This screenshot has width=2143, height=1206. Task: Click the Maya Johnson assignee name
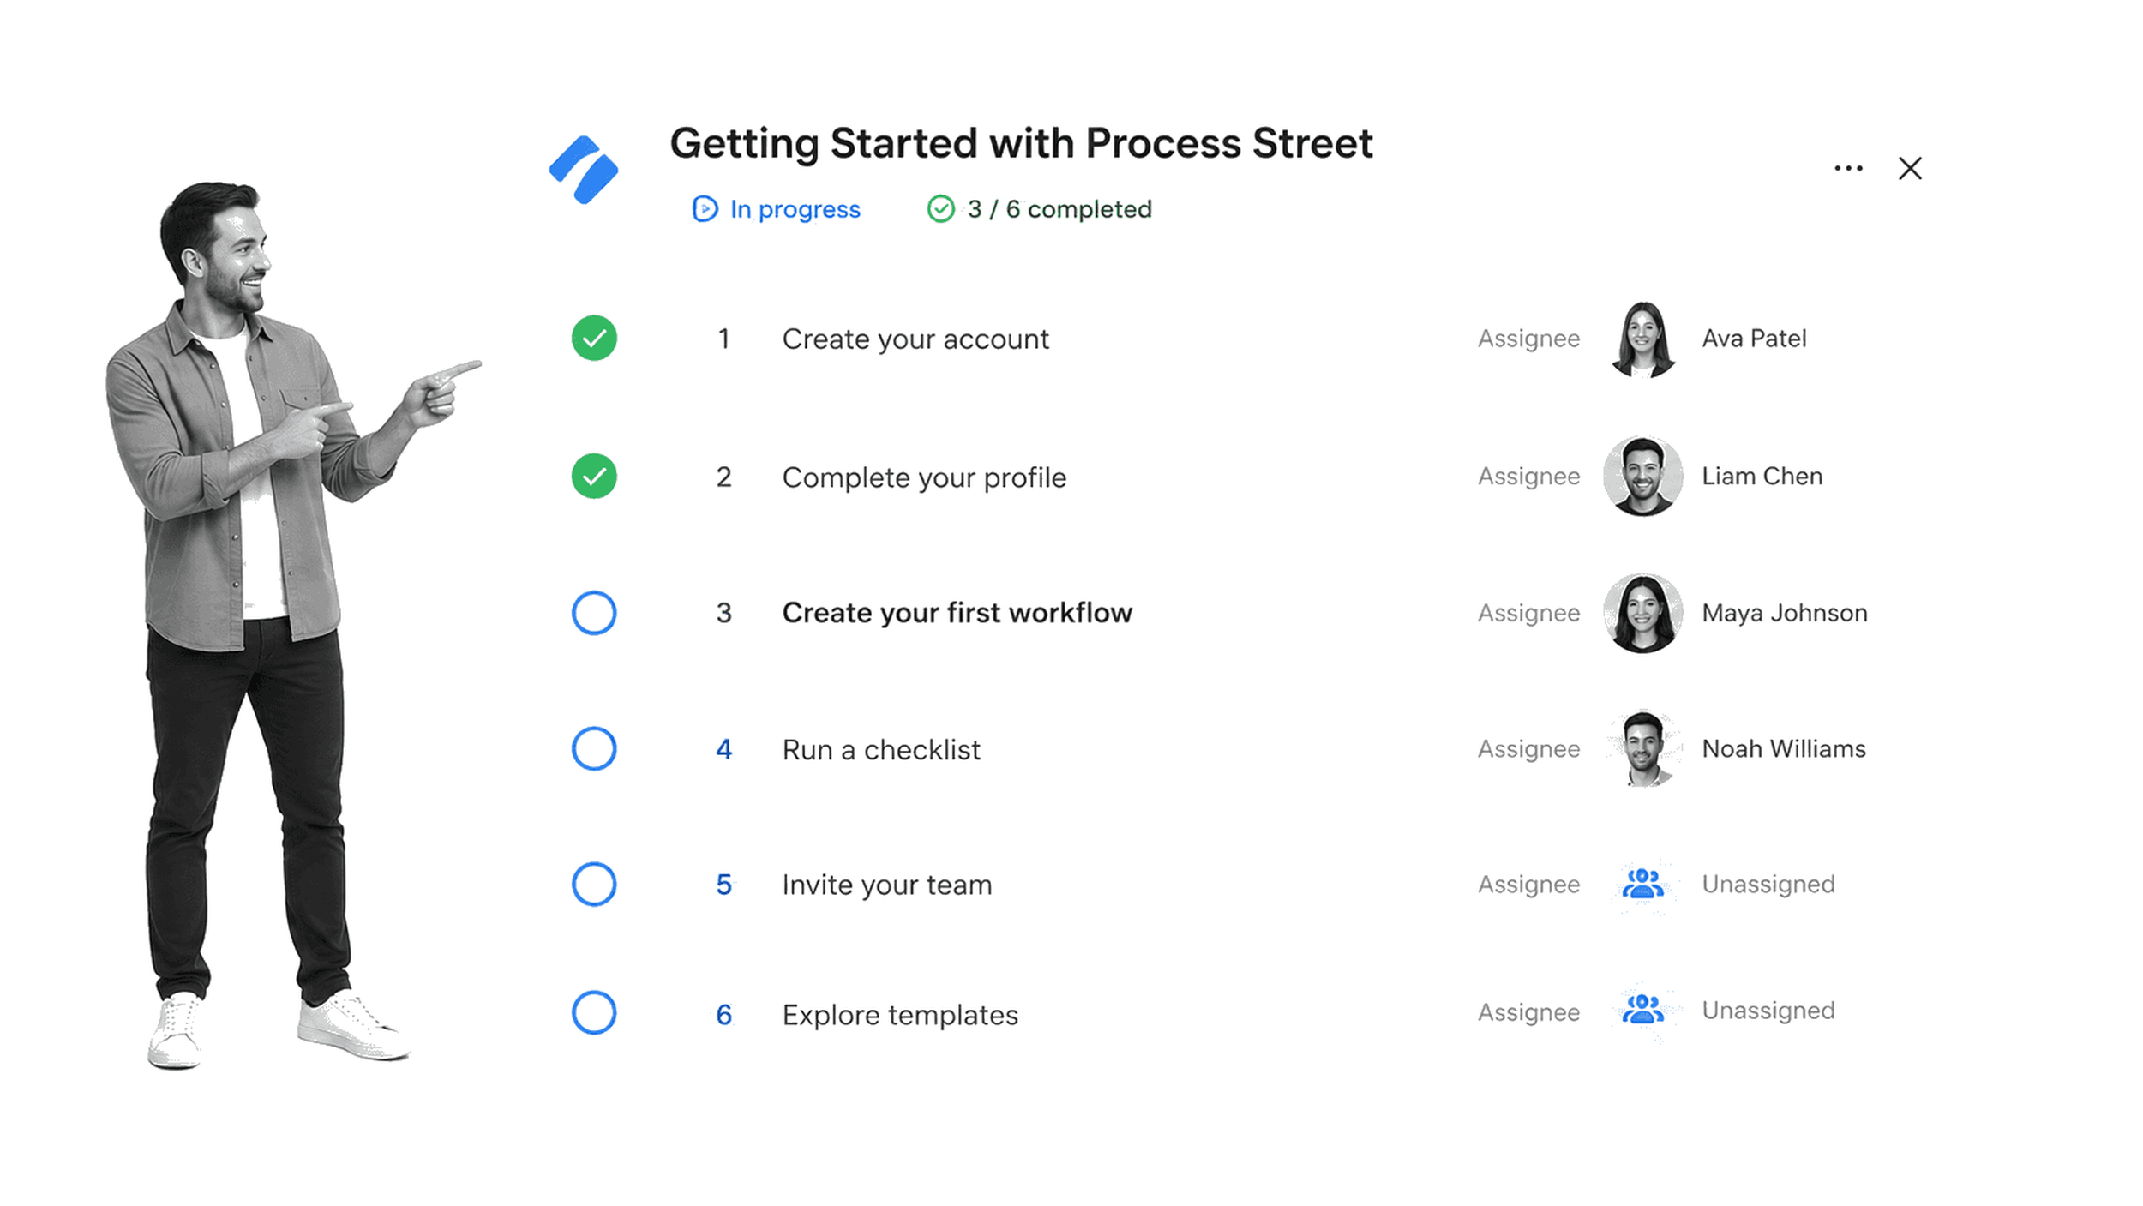(x=1784, y=614)
